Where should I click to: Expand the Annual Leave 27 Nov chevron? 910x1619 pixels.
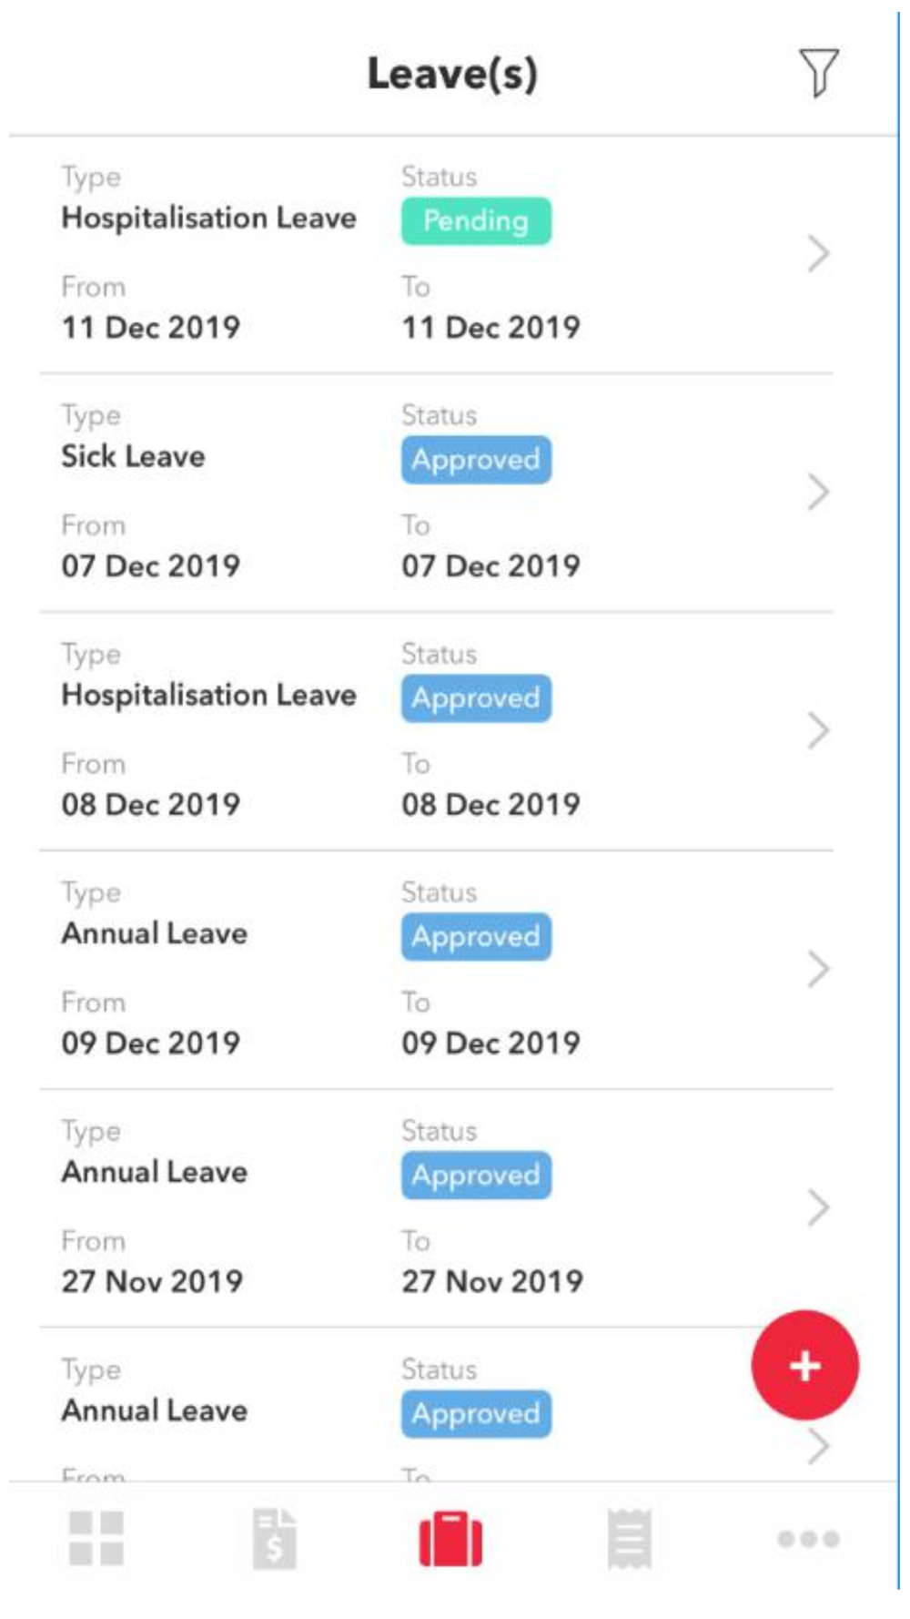(x=818, y=1207)
